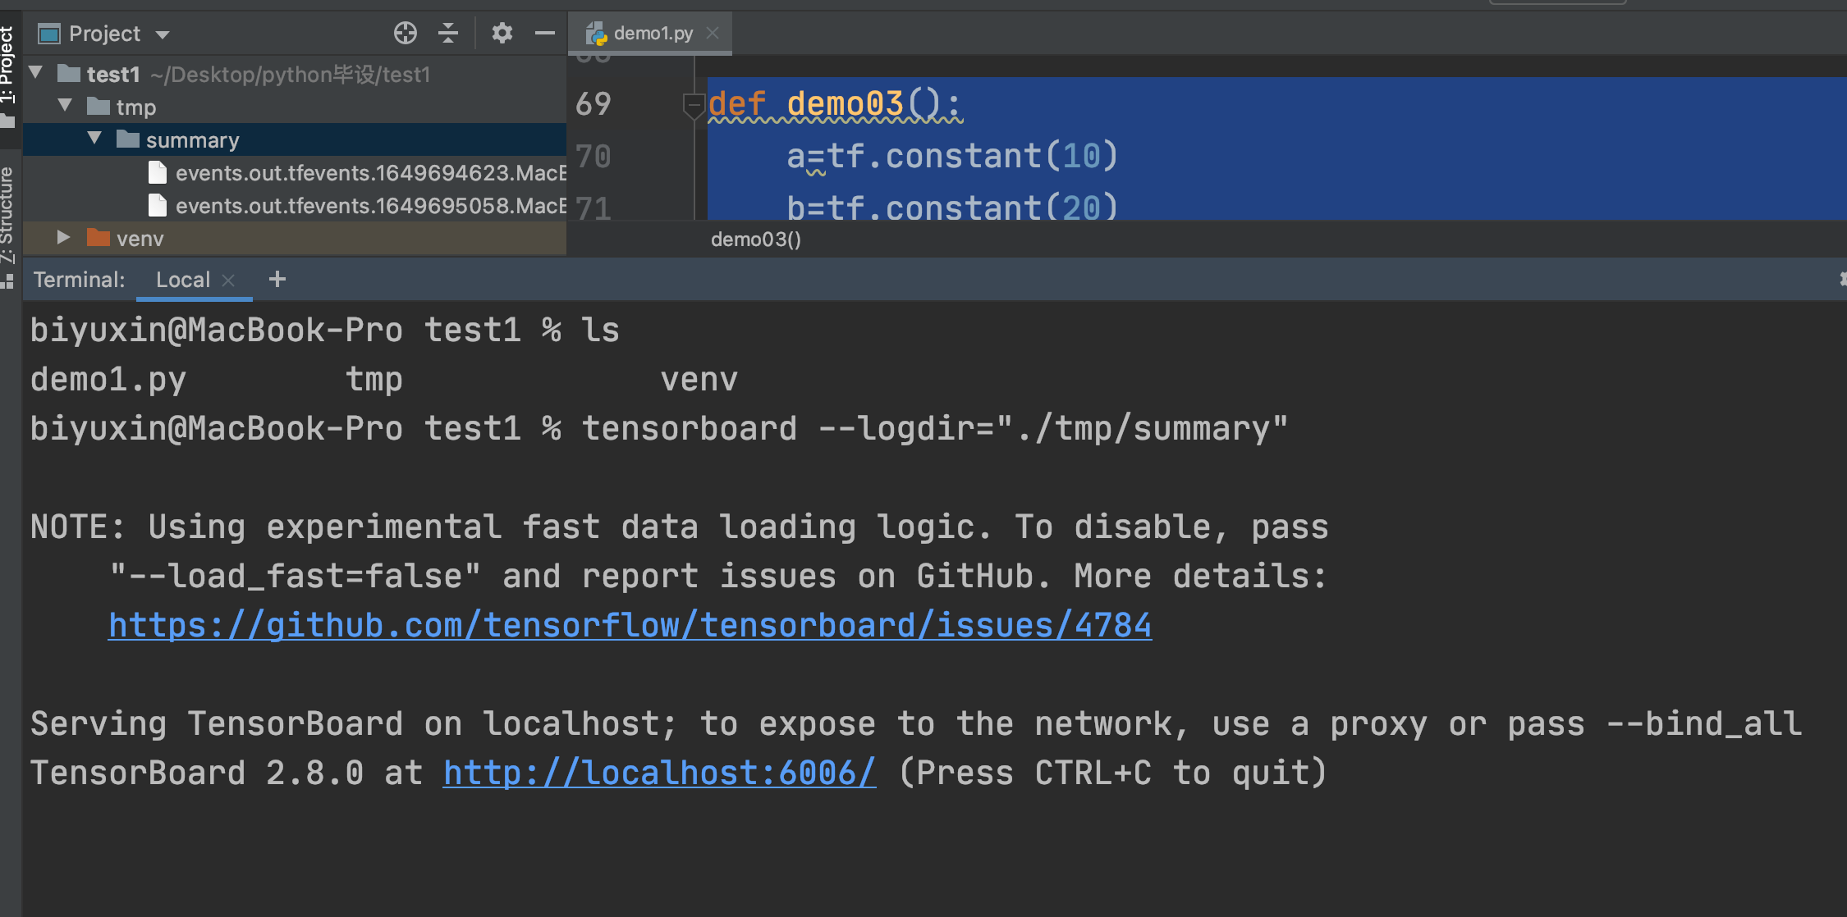This screenshot has width=1847, height=917.
Task: Toggle the 1: Project side tool window
Action: click(7, 66)
